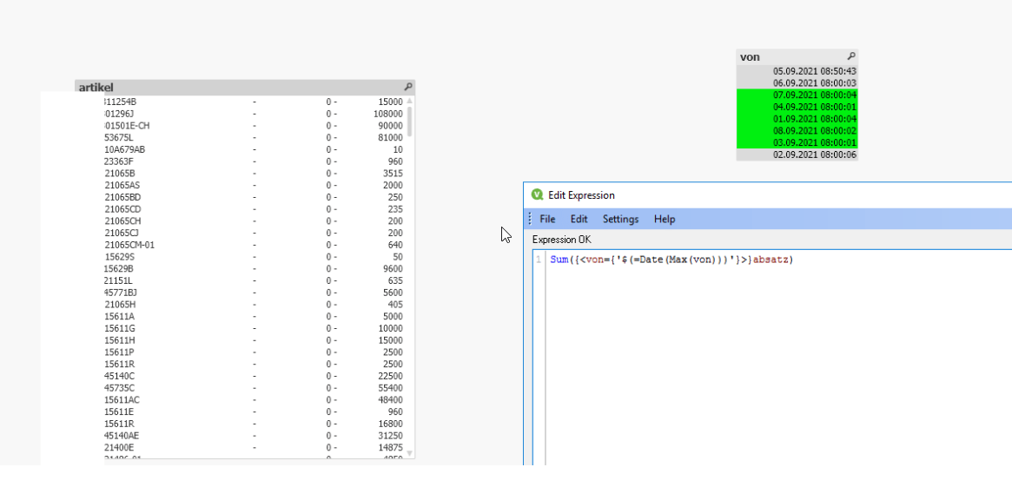Select von value 06.09.2021 08:00:03
The height and width of the screenshot is (487, 1012).
(797, 83)
